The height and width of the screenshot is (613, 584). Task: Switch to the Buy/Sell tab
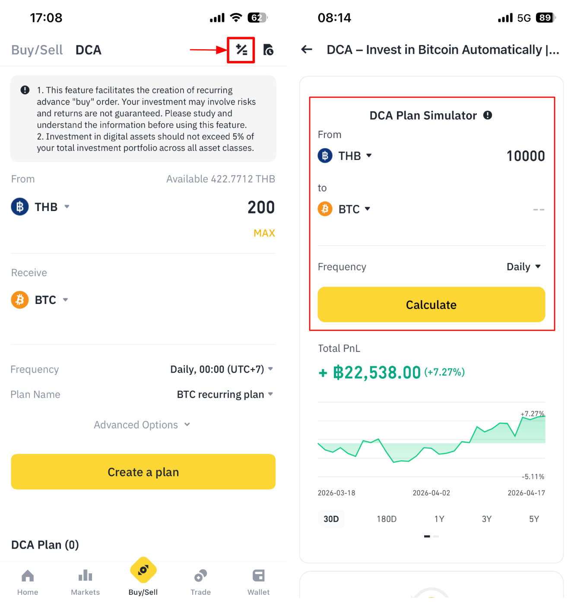37,50
